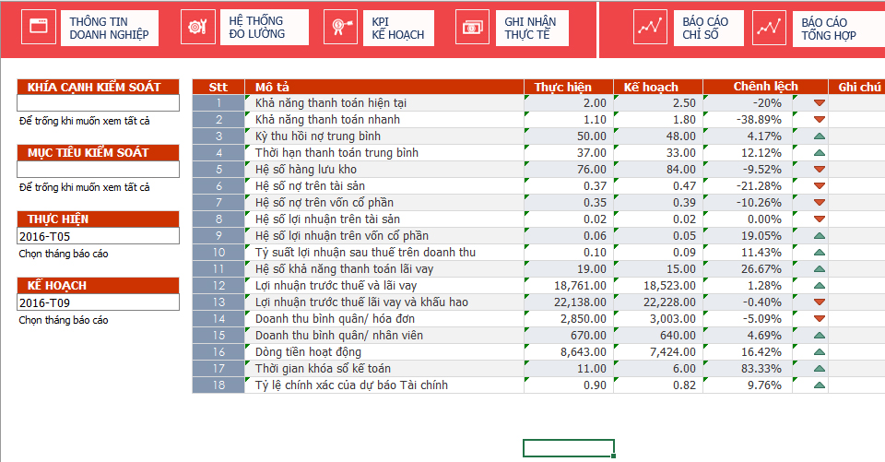
Task: Click red down arrow in row 1
Action: [819, 103]
